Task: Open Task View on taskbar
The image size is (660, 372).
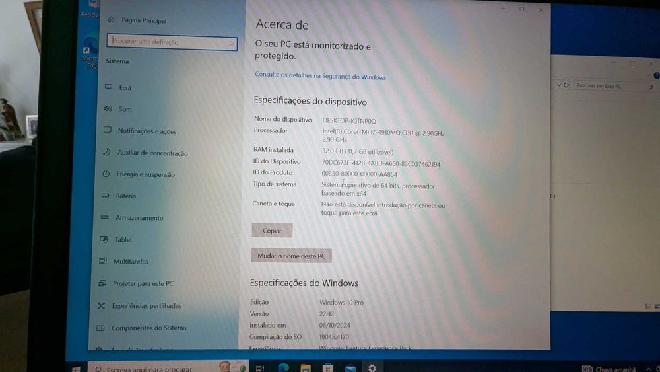Action: [x=259, y=368]
